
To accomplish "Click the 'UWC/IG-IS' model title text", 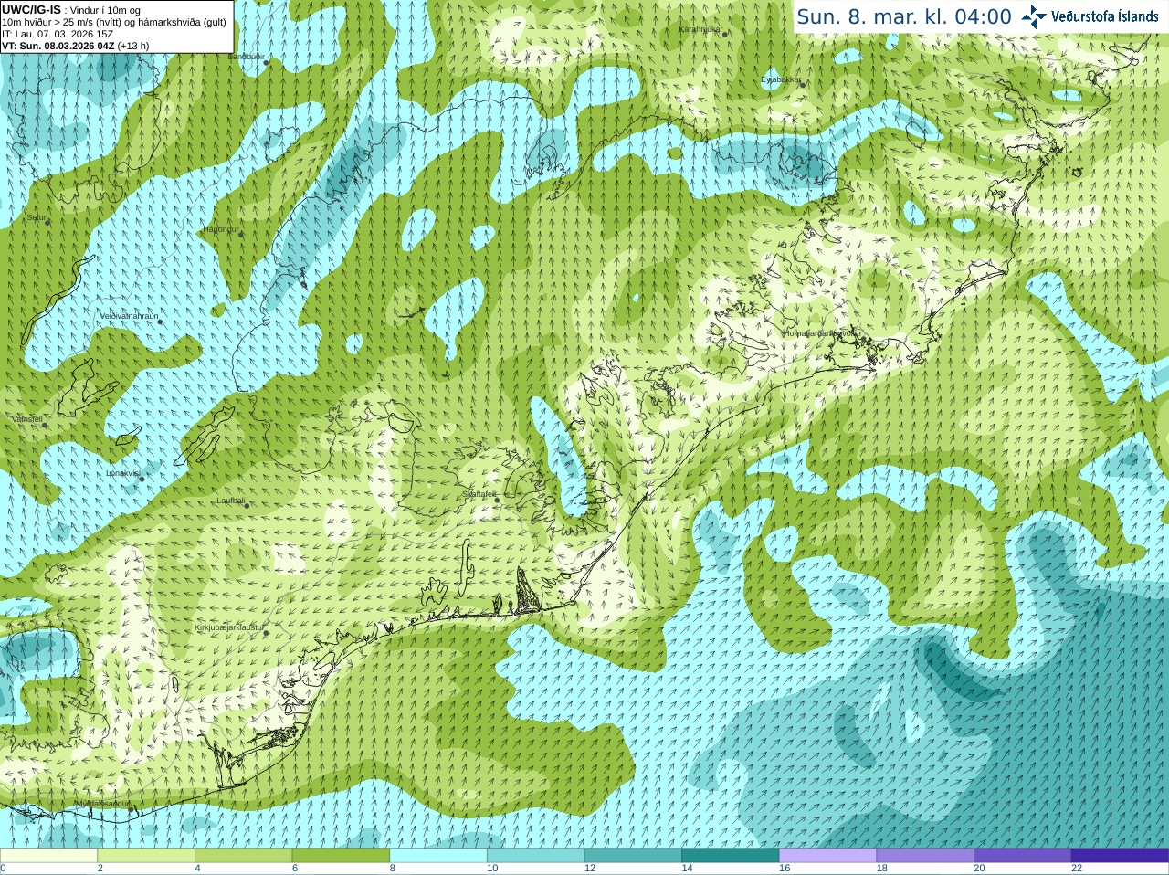I will (31, 10).
